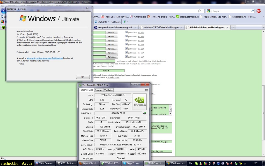Toggle the fourth publikus checkbox
This screenshot has height=166, width=265.
pyautogui.click(x=126, y=44)
